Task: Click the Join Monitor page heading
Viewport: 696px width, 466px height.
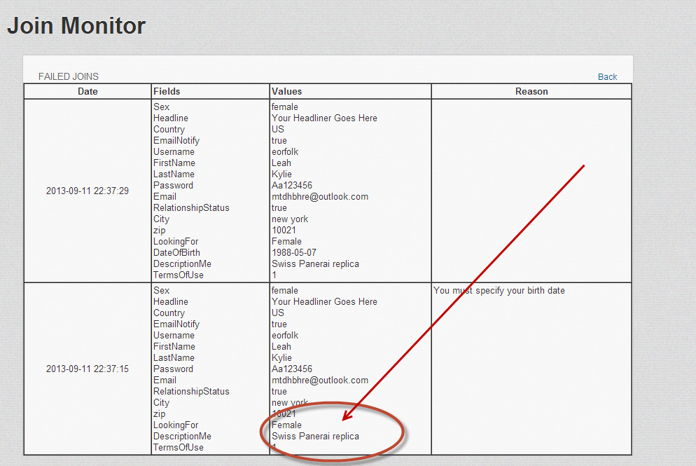Action: tap(76, 26)
